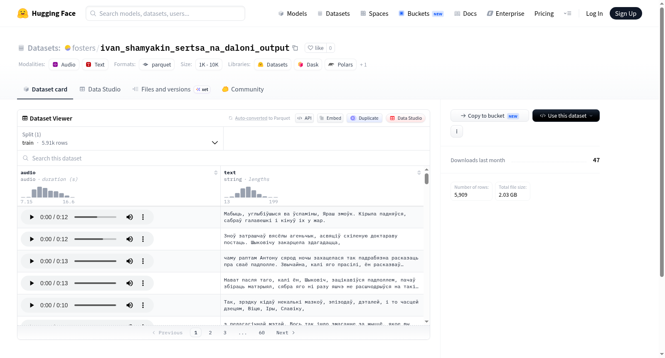Click the red Data Studio button
The image size is (665, 358).
coord(406,118)
